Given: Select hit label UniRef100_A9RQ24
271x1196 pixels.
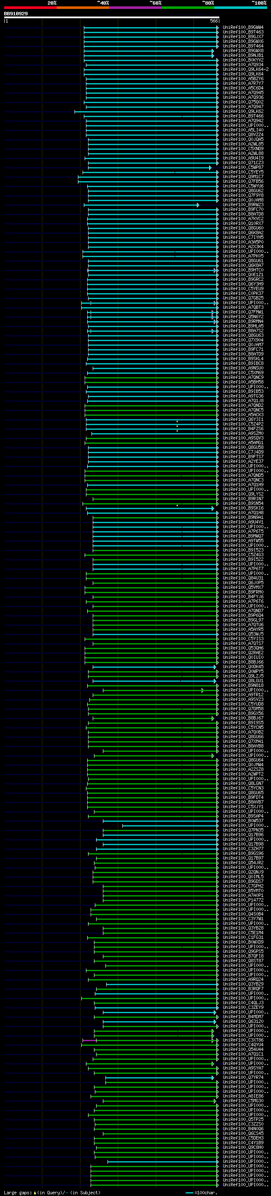Looking at the screenshot, I should [x=243, y=979].
